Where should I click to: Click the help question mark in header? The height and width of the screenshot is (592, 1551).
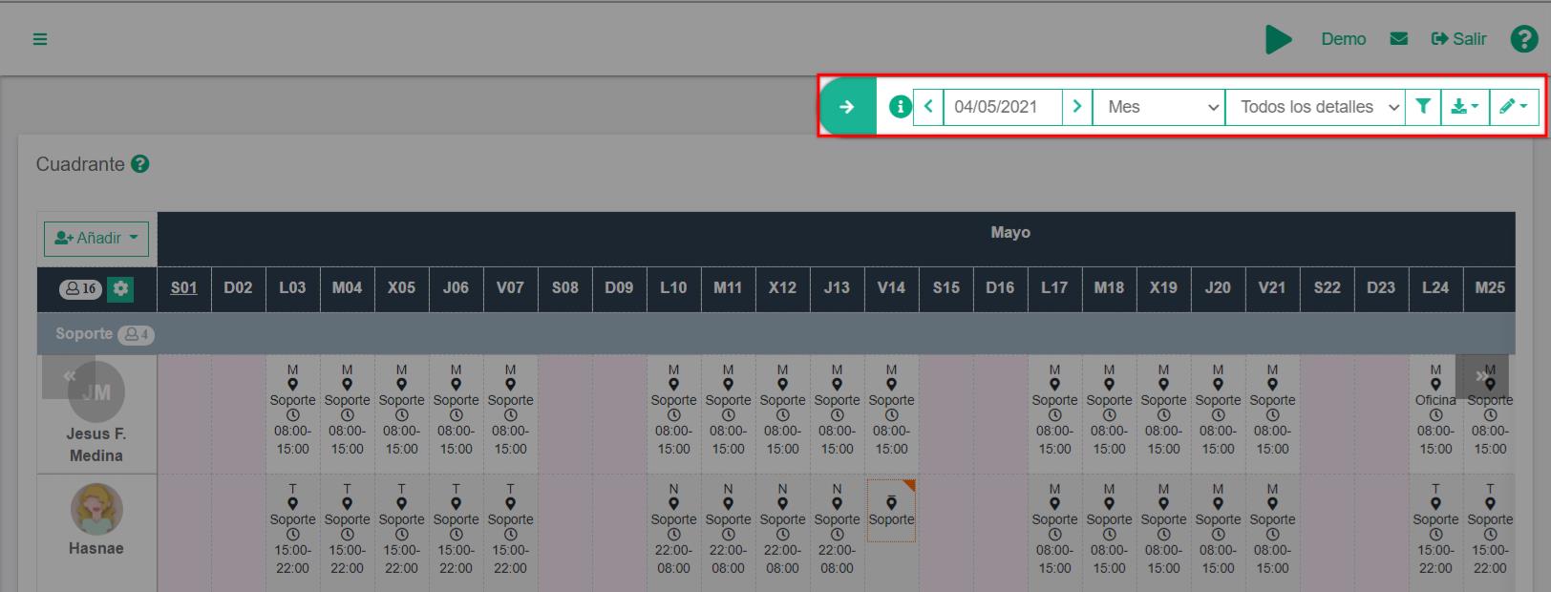pos(1523,39)
